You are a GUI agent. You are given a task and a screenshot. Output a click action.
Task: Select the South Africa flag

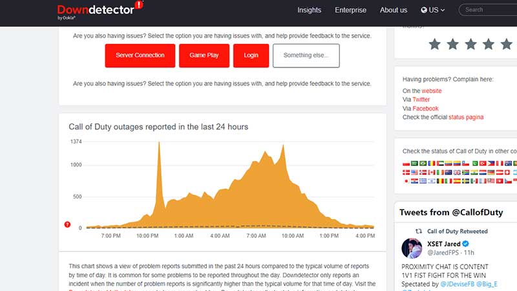point(465,172)
